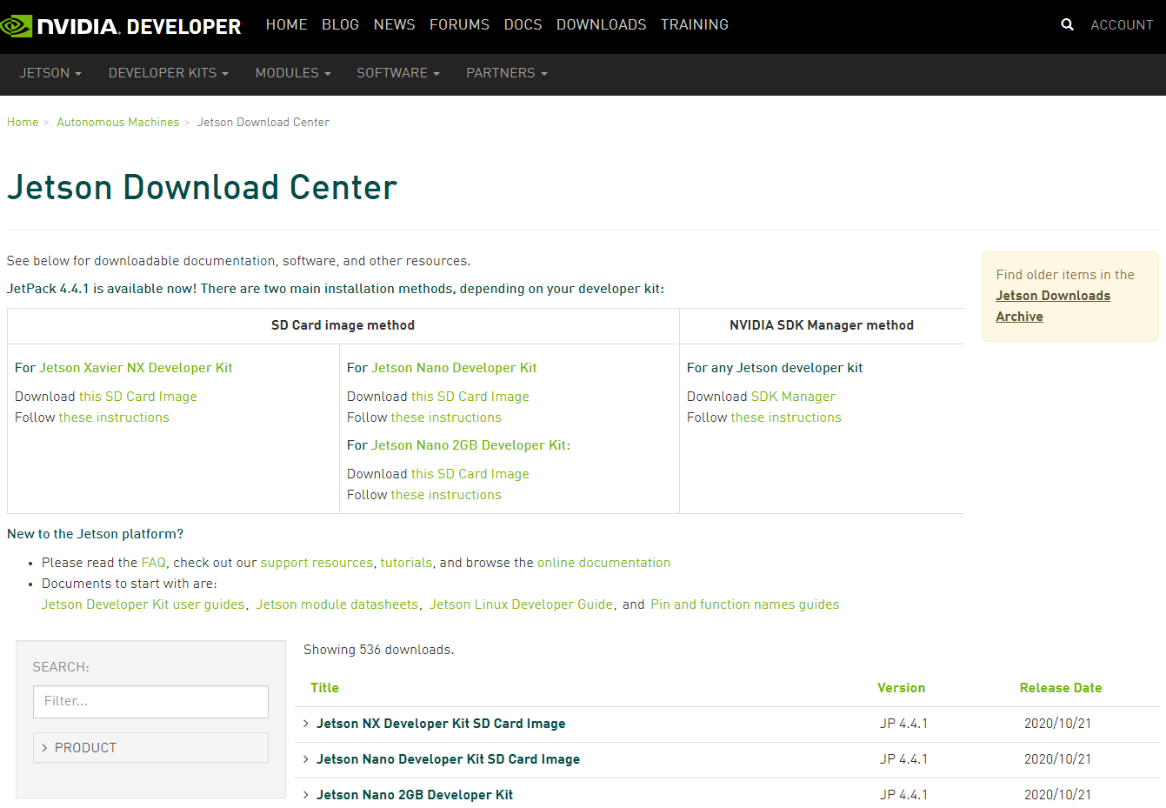Image resolution: width=1166 pixels, height=808 pixels.
Task: Open Jetson Linux Developer Guide link
Action: (x=521, y=604)
